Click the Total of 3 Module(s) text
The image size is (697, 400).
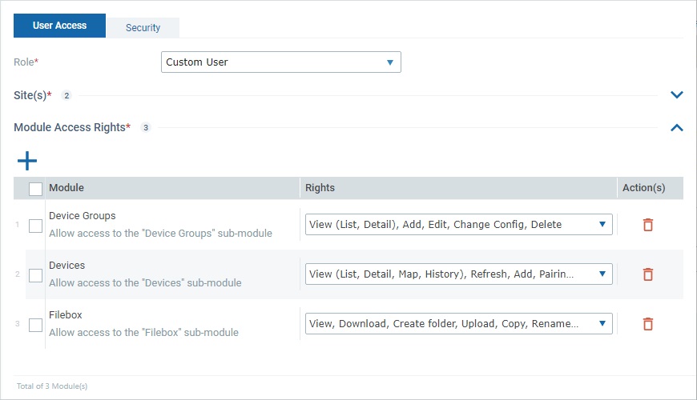tap(52, 386)
